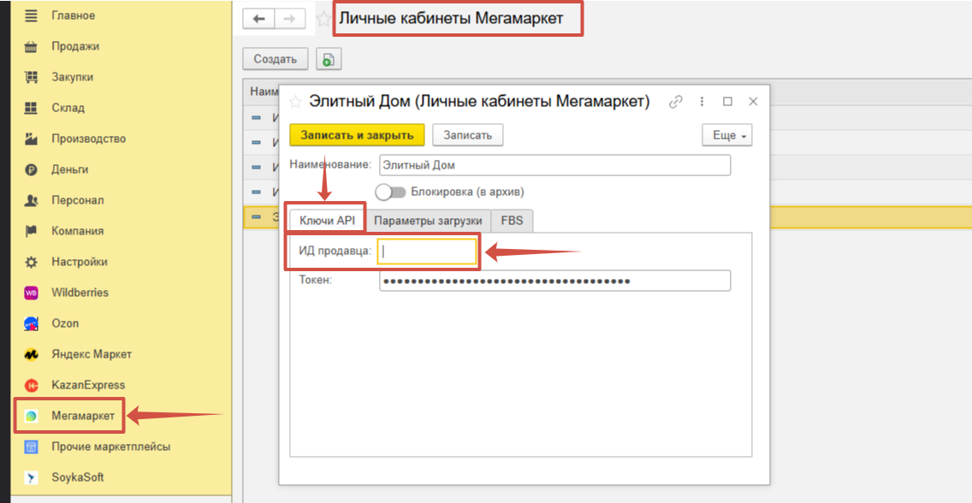Screen dimensions: 972x503
Task: Open the Деньги section
Action: [69, 169]
